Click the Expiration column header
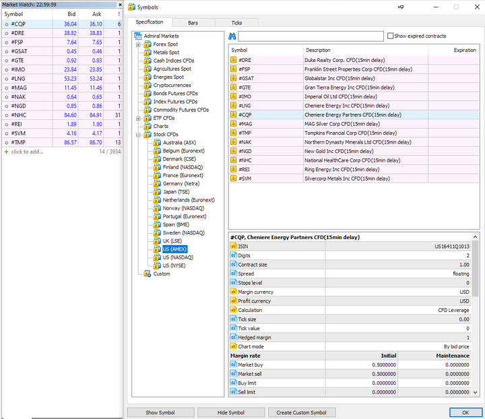The width and height of the screenshot is (485, 419). point(454,50)
